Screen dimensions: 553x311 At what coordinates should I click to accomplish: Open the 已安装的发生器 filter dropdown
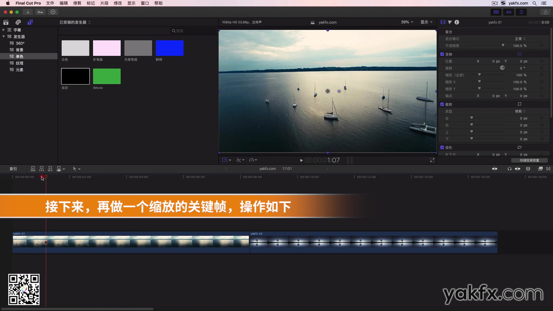tap(75, 22)
